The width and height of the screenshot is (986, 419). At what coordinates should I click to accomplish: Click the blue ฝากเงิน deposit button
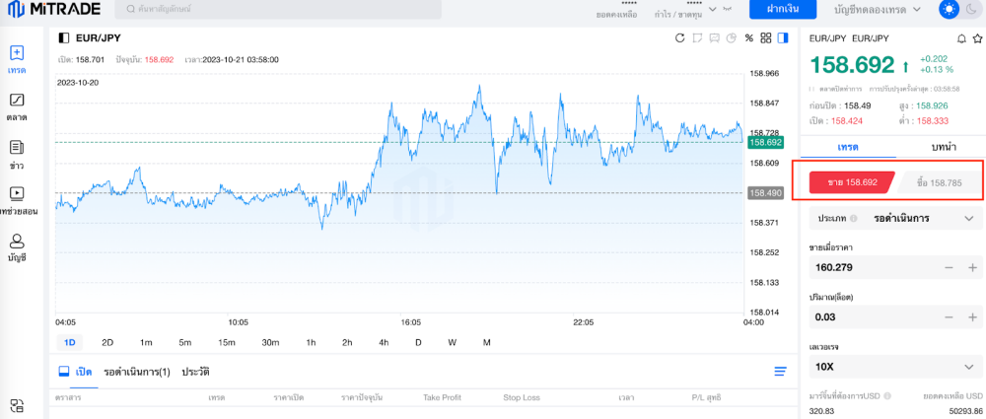tap(782, 9)
